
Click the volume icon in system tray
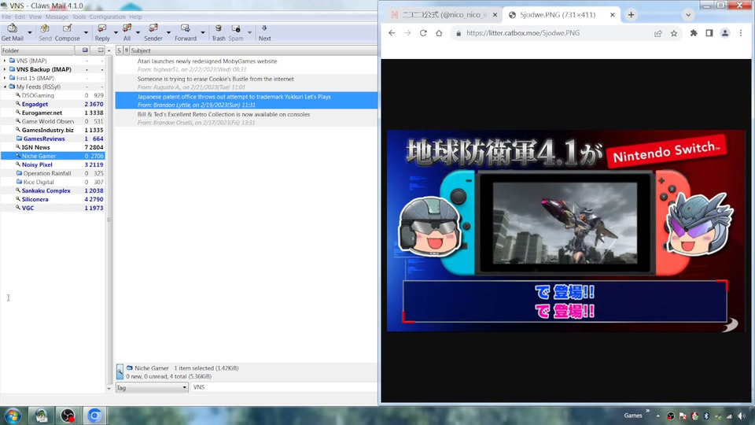point(742,416)
